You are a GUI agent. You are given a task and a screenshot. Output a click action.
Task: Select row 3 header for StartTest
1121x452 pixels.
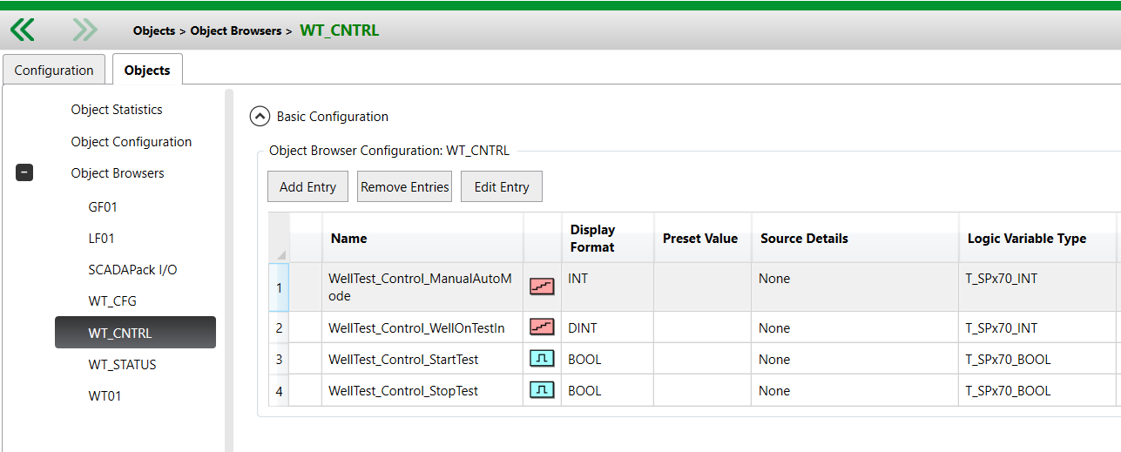279,360
